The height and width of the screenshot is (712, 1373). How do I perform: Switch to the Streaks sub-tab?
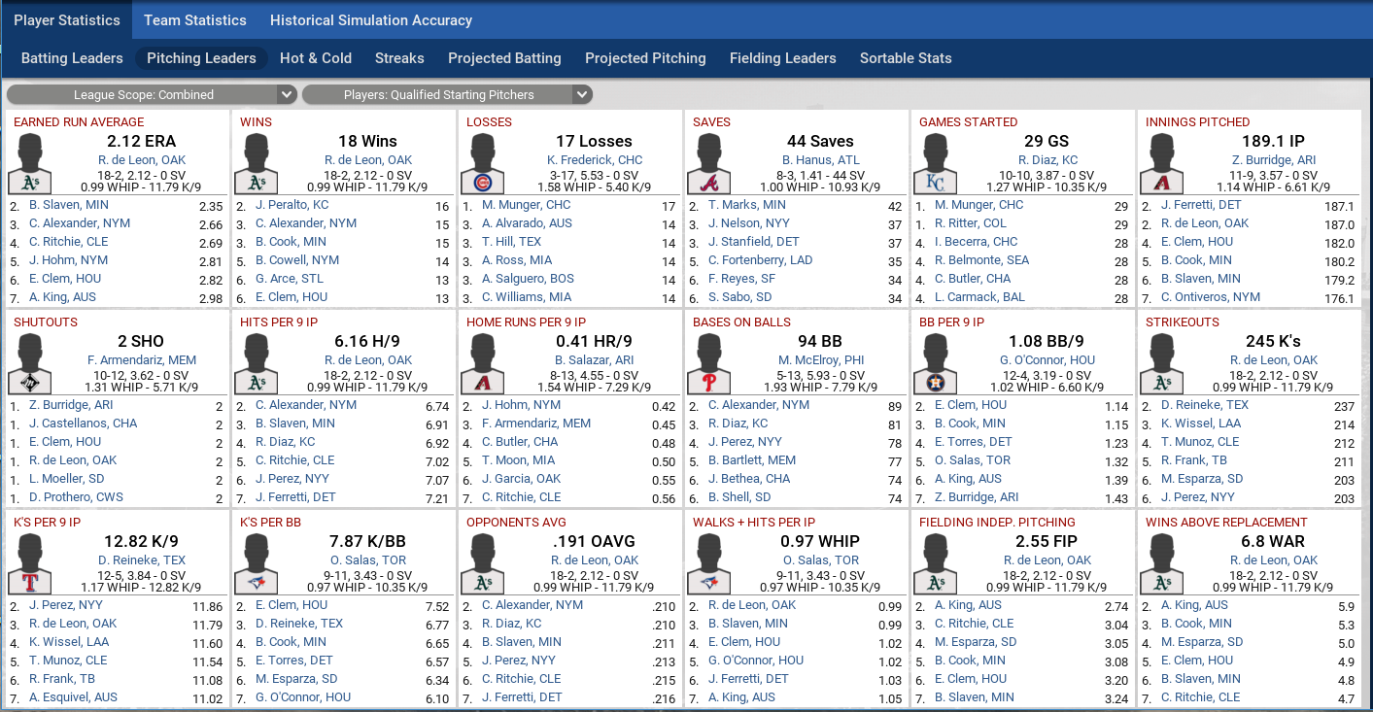coord(399,58)
